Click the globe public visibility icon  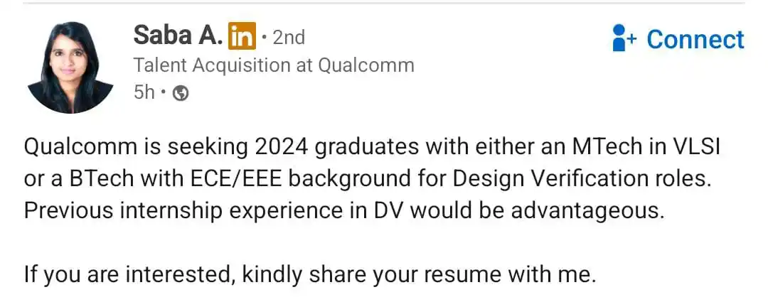click(x=181, y=92)
